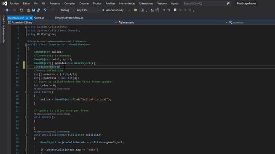Click the Save All icon
Image resolution: width=275 pixels, height=154 pixels.
coord(38,10)
